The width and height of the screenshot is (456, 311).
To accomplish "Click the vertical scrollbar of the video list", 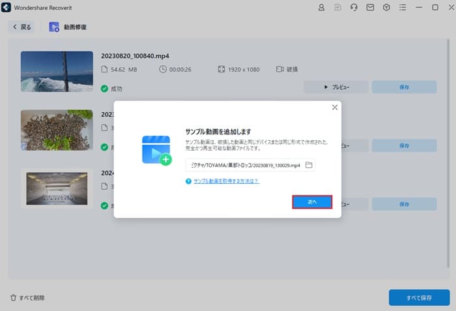I will [448, 153].
